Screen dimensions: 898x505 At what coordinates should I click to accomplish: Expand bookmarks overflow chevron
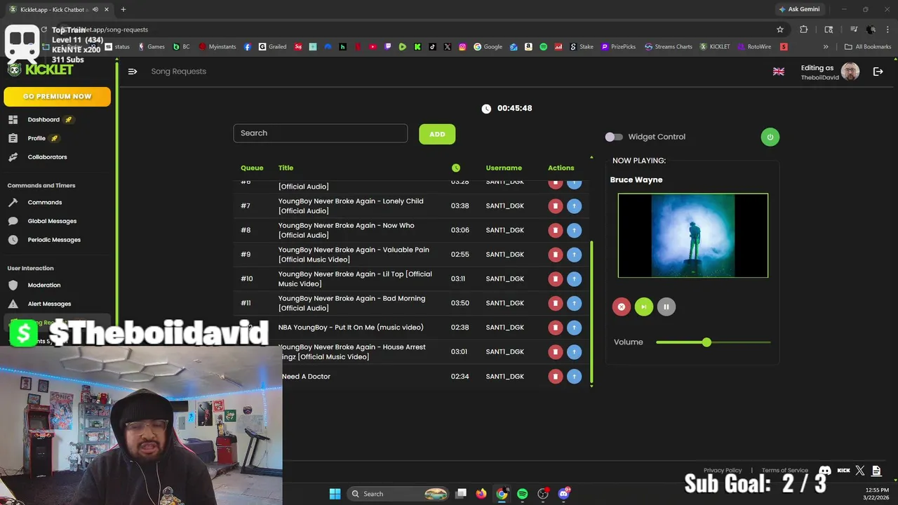[x=826, y=47]
